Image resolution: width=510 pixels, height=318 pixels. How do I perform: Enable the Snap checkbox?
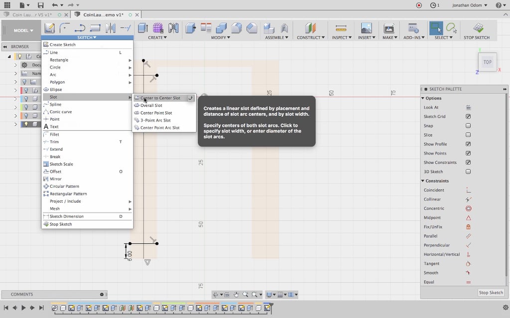pos(468,126)
